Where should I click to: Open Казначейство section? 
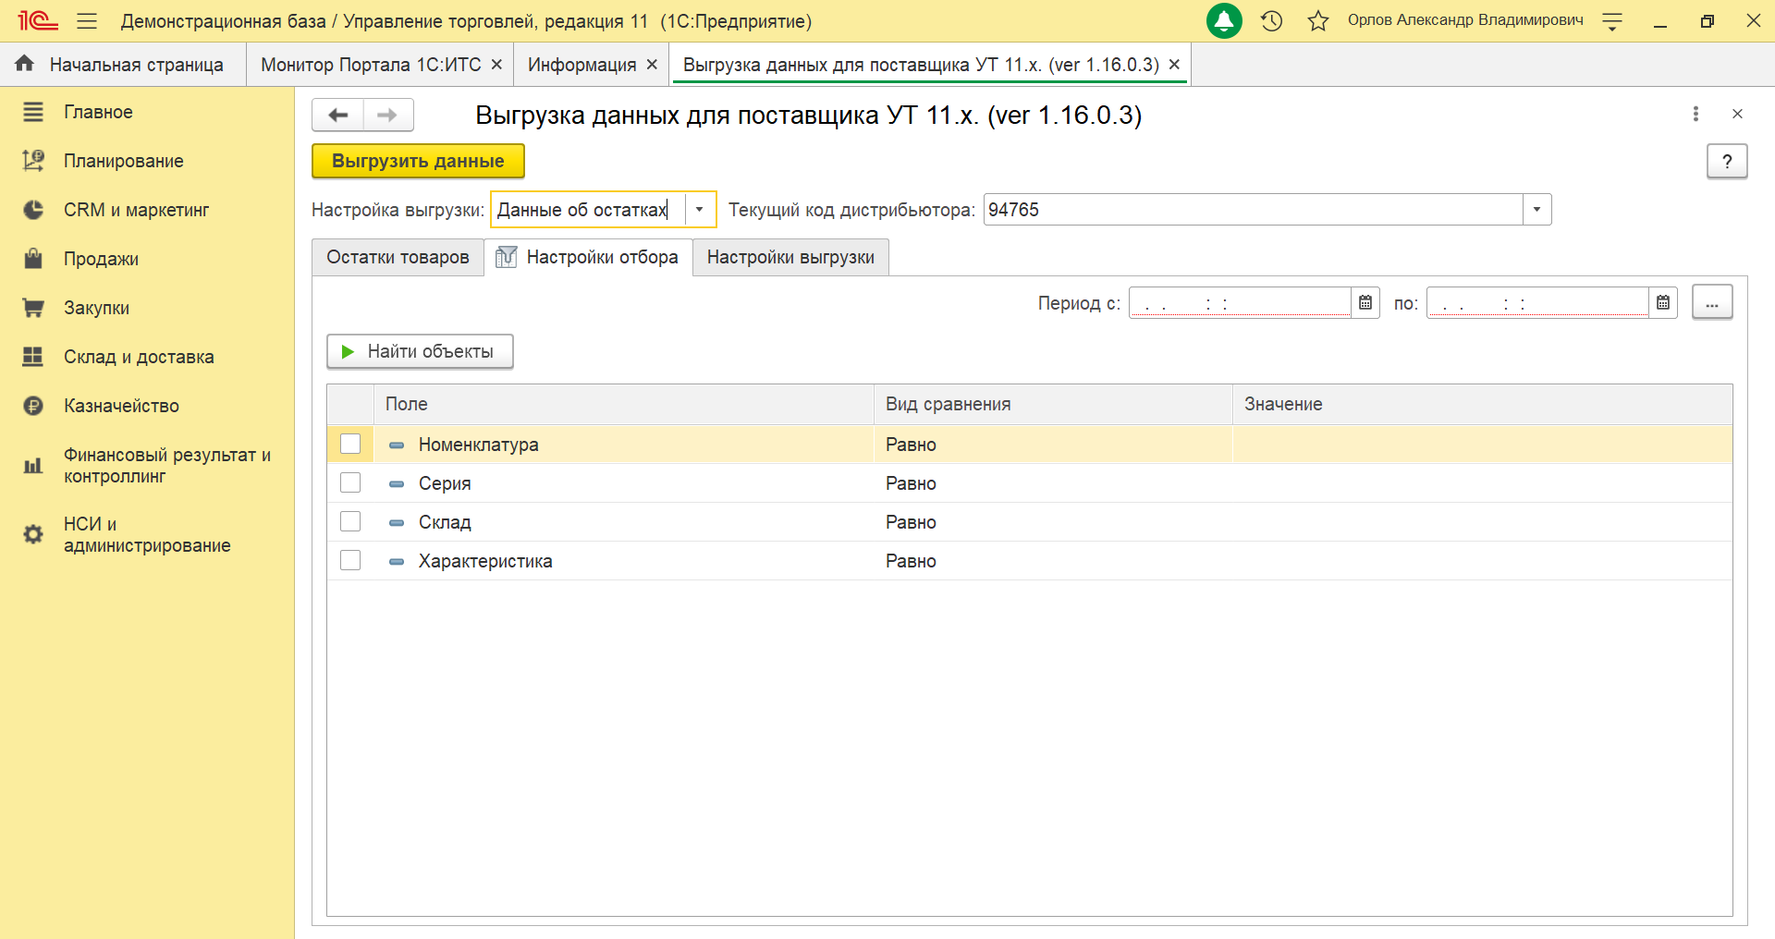[121, 406]
